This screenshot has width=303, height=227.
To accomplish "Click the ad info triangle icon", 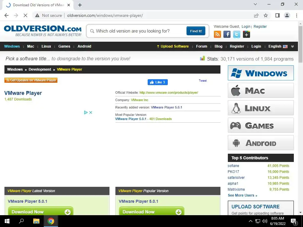I will pos(86,112).
